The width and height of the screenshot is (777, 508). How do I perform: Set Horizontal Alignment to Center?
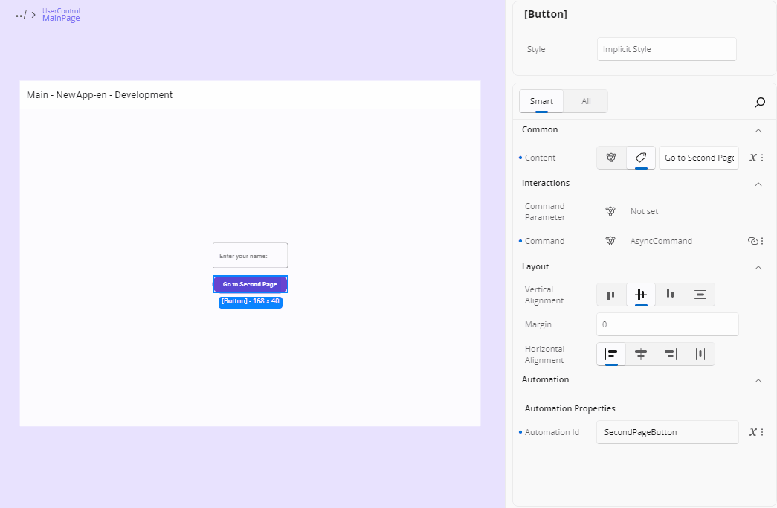[x=640, y=354]
